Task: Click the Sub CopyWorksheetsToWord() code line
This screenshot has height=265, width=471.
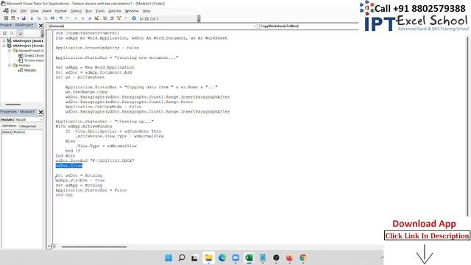Action: pos(87,33)
